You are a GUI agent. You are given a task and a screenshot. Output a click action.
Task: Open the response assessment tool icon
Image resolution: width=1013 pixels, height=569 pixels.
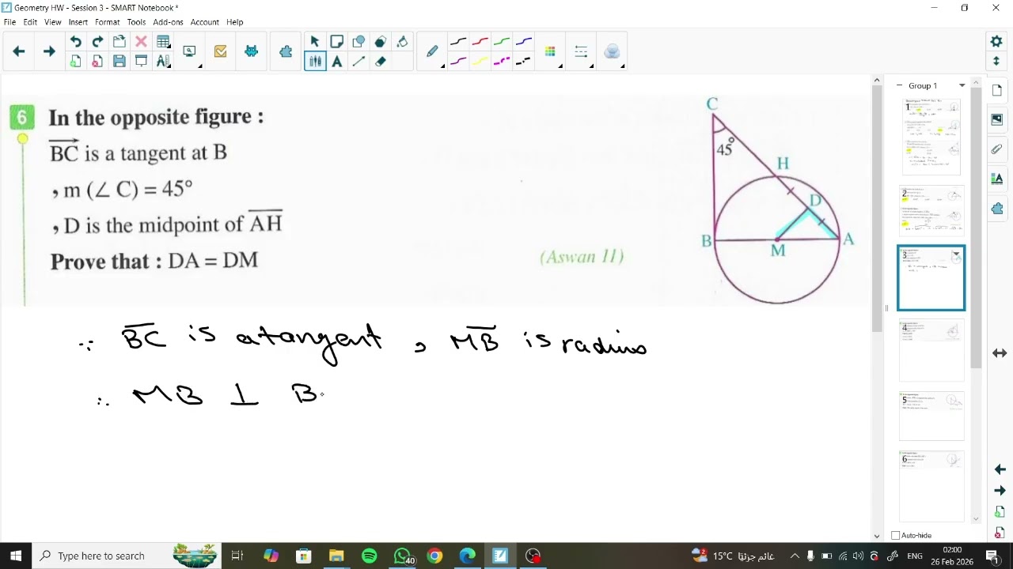click(x=220, y=51)
